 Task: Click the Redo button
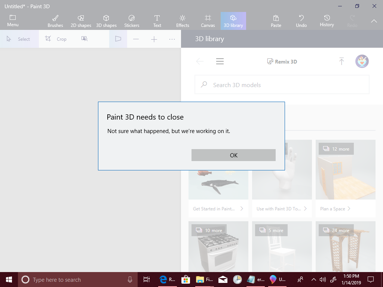(352, 21)
